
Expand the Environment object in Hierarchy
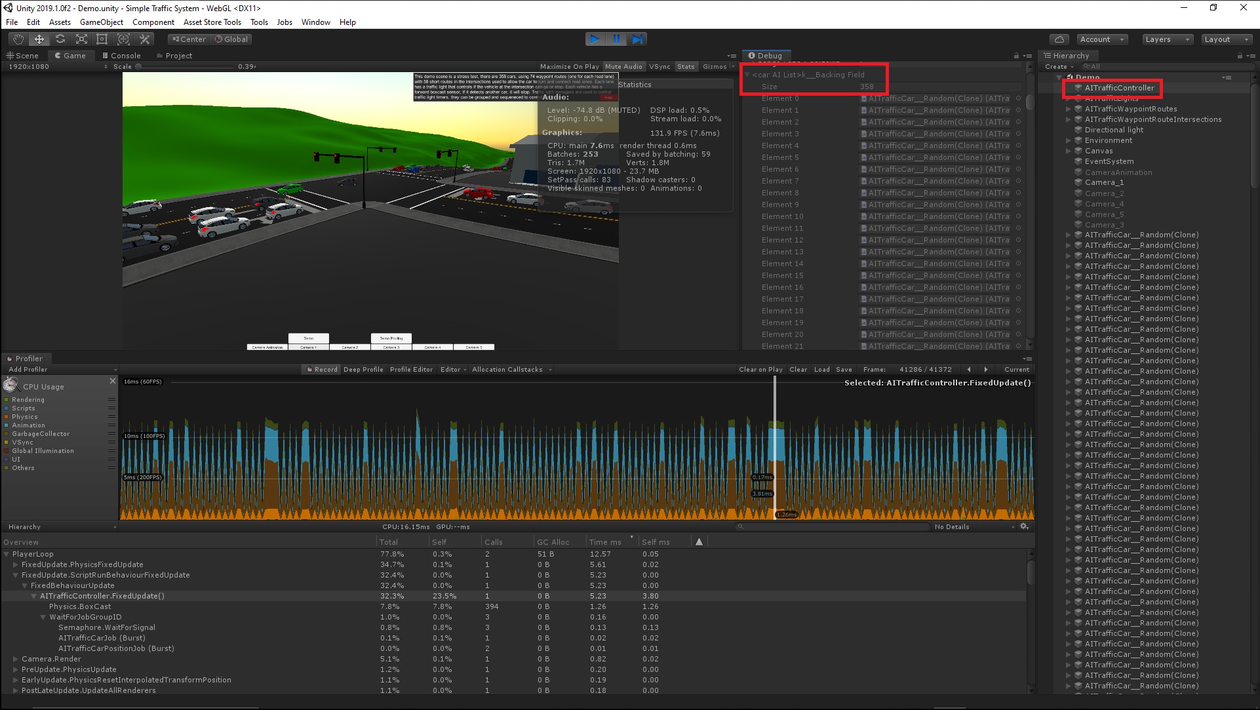click(1069, 140)
